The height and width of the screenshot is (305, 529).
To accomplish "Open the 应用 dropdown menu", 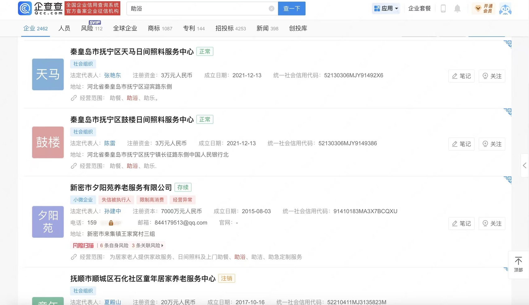I will [386, 9].
